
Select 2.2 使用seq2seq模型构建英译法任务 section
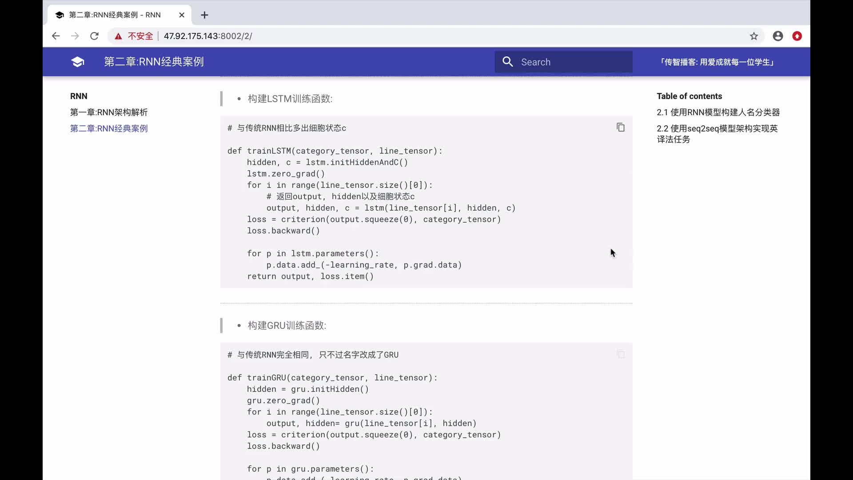click(x=717, y=134)
